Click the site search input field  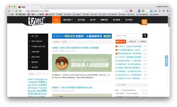[129, 36]
